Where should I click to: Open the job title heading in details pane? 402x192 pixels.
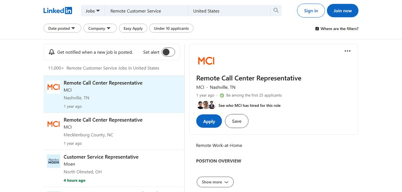249,78
